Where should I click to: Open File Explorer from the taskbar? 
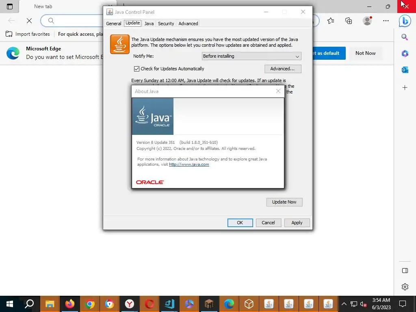[50, 304]
